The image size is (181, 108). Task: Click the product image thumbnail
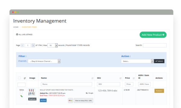pos(32,92)
